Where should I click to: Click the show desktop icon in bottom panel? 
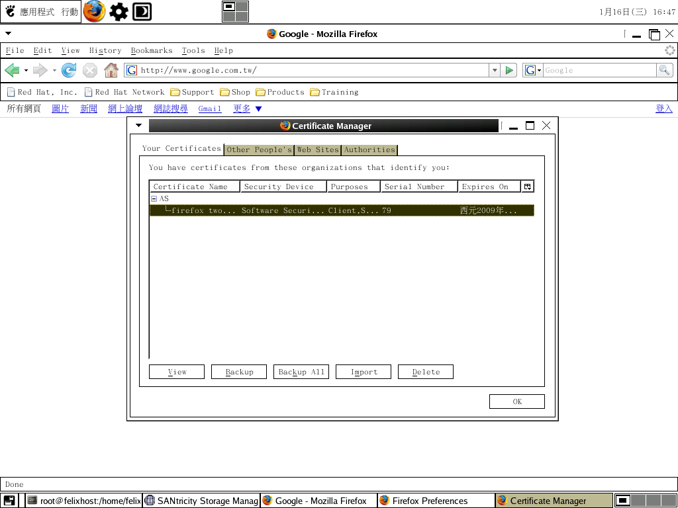click(x=9, y=501)
